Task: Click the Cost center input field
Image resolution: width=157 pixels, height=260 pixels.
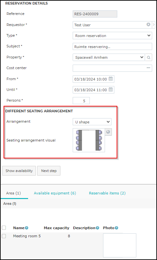Action: pos(112,68)
